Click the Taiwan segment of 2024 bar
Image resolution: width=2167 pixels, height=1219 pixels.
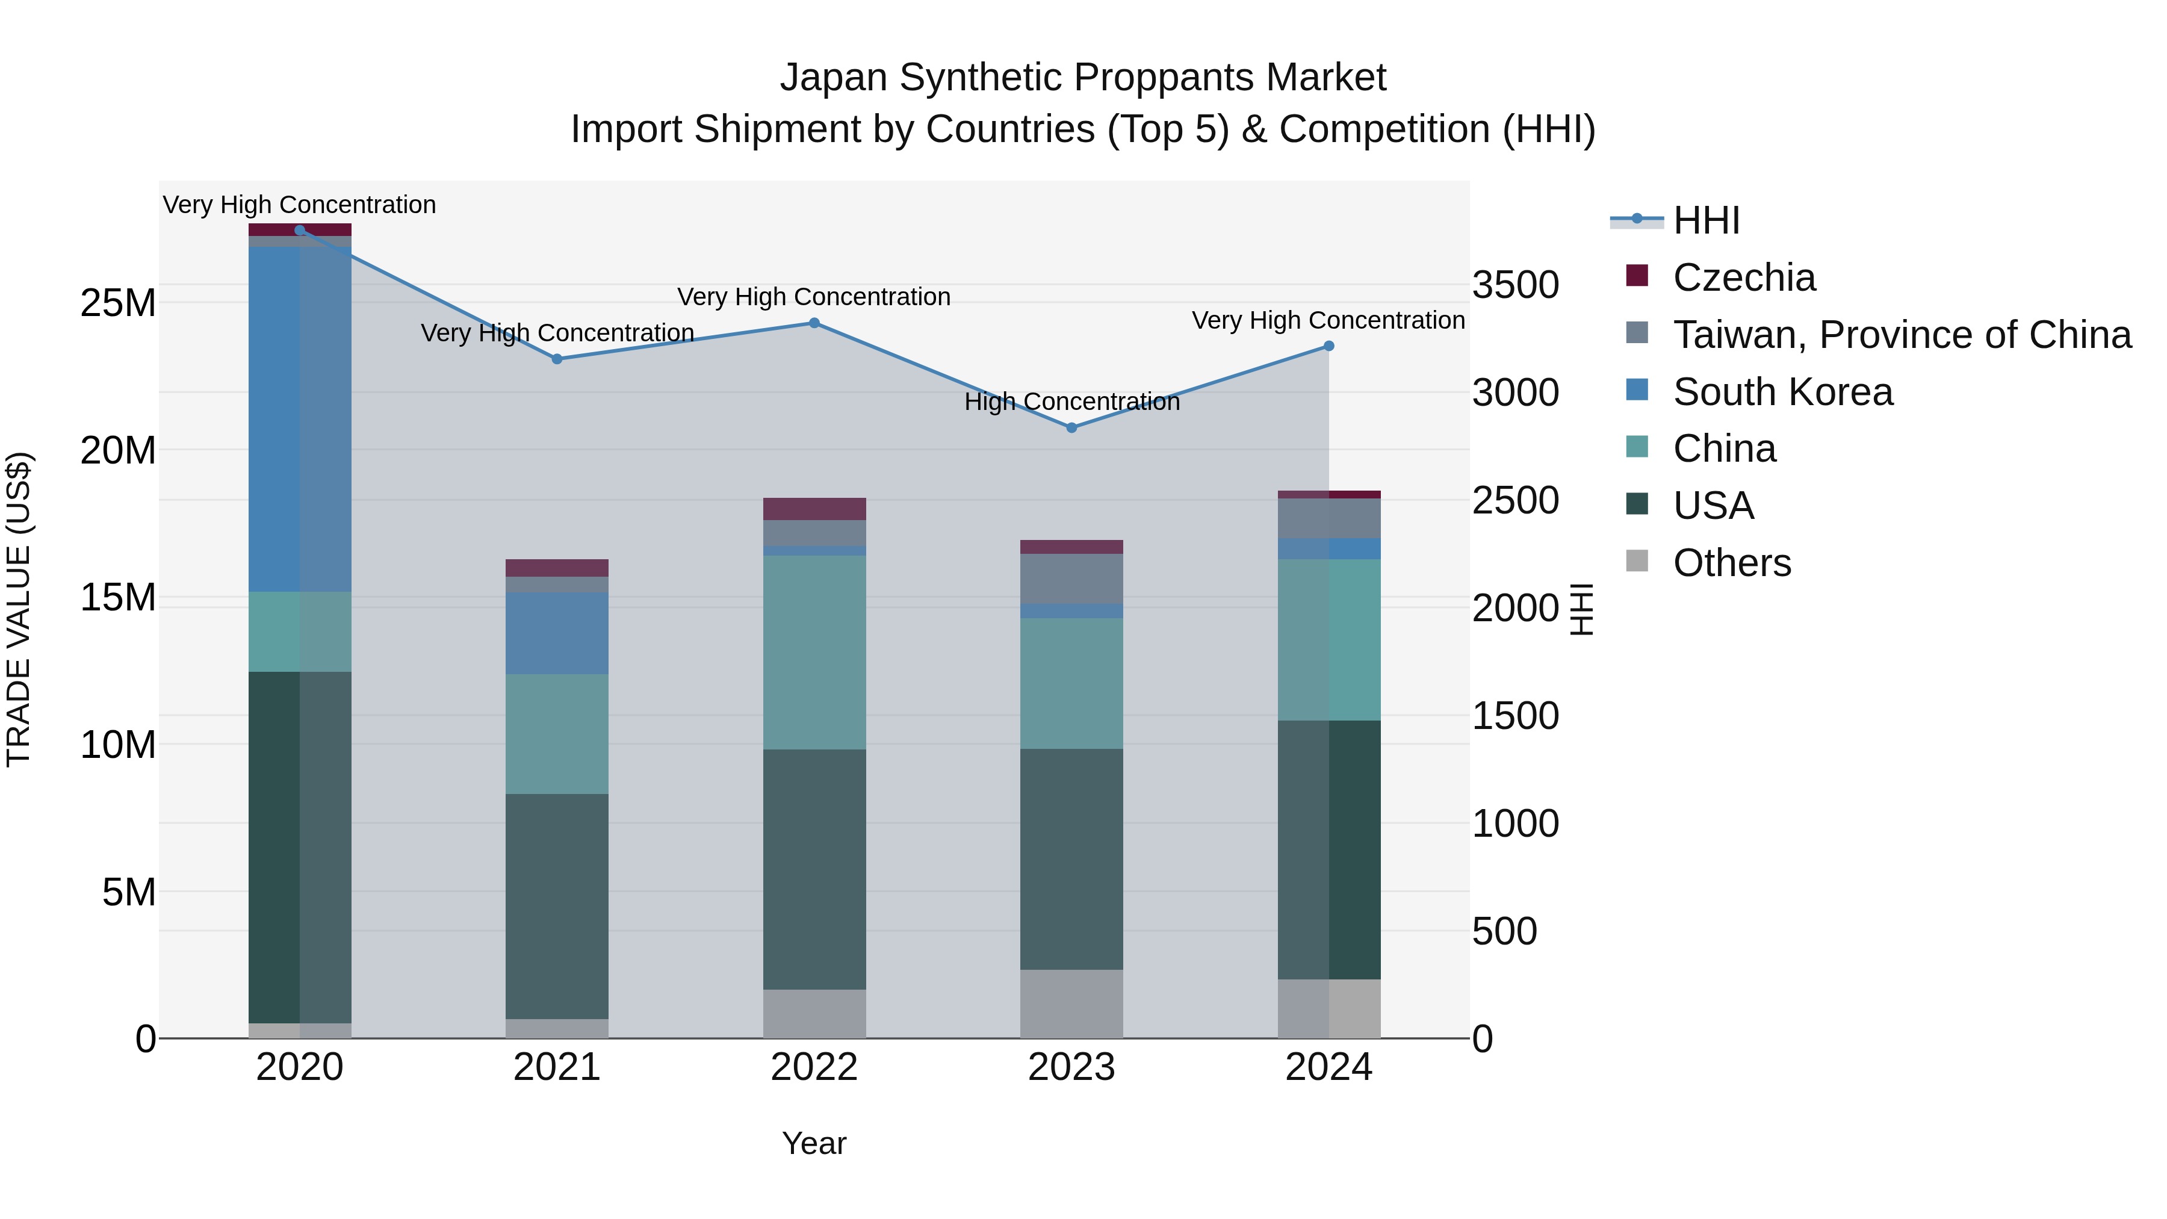click(x=1329, y=518)
